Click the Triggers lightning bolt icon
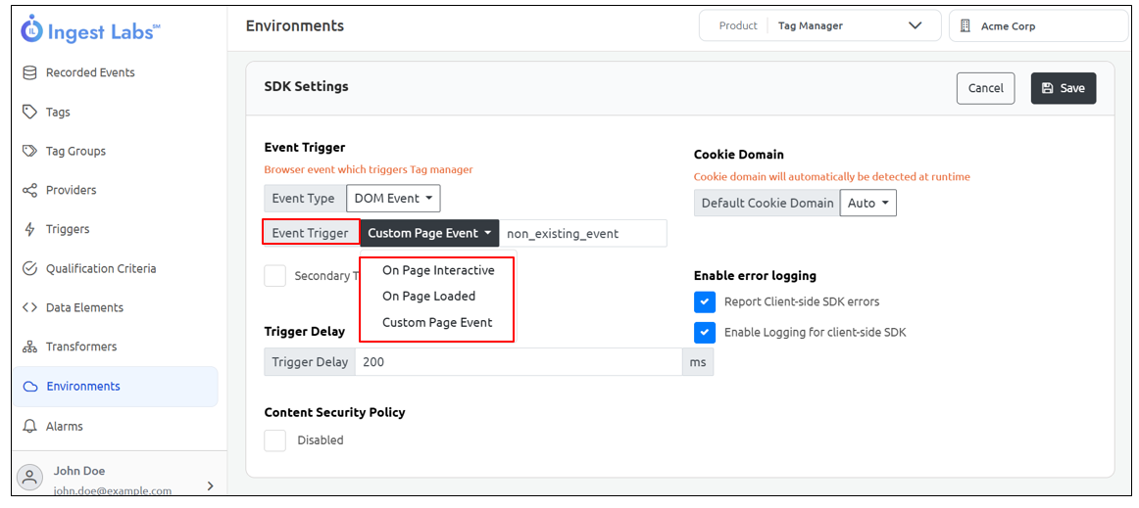Viewport: 1139px width, 508px height. (x=29, y=229)
